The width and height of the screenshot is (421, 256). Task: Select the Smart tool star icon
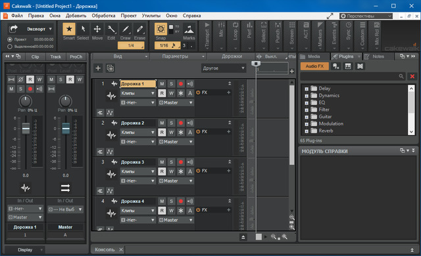[x=68, y=29]
